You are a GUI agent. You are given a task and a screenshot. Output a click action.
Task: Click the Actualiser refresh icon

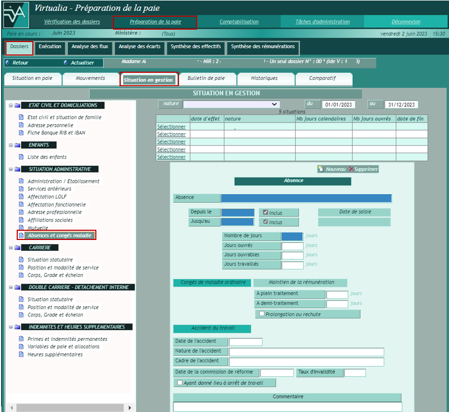click(66, 63)
